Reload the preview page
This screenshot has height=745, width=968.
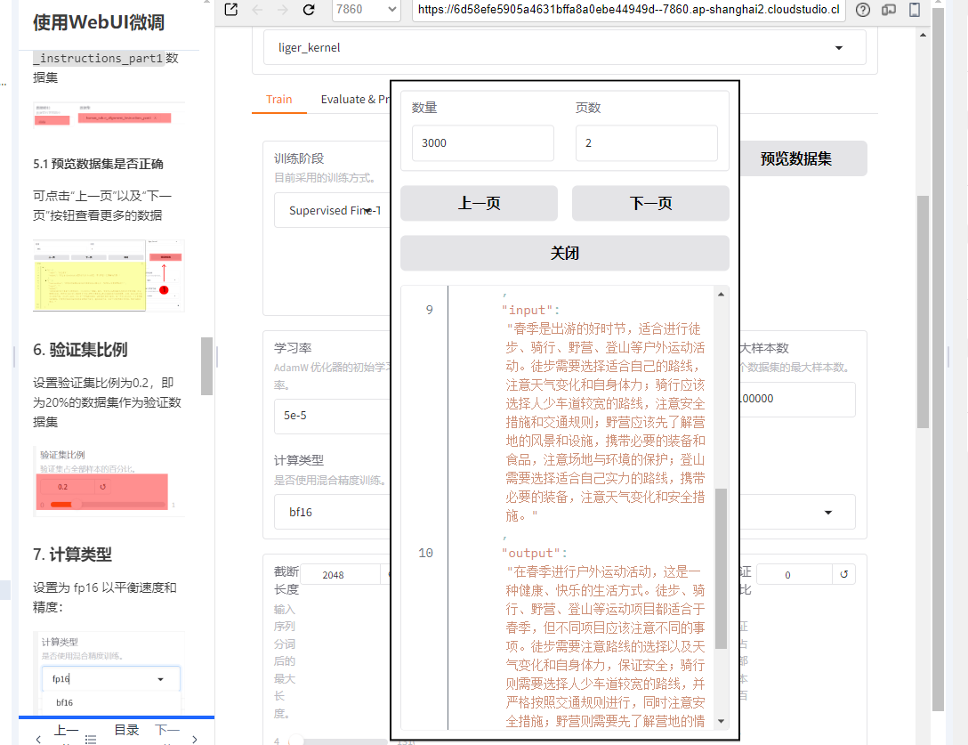coord(309,9)
